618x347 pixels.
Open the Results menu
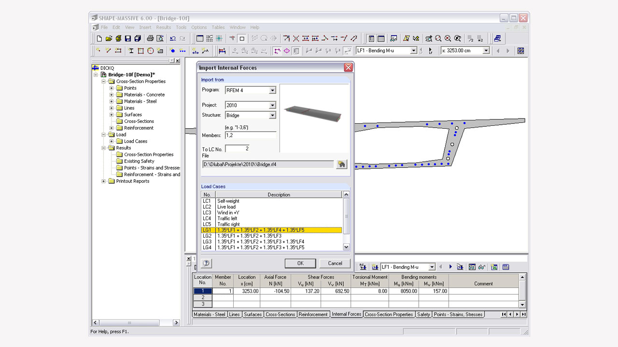click(x=163, y=27)
